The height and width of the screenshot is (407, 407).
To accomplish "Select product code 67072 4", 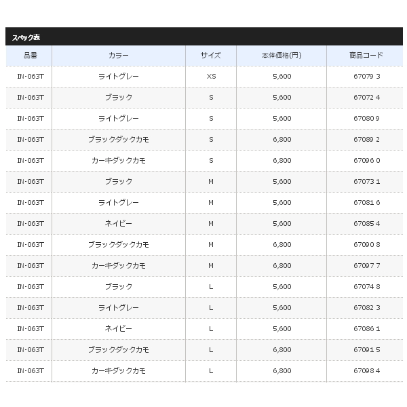I will pos(367,97).
